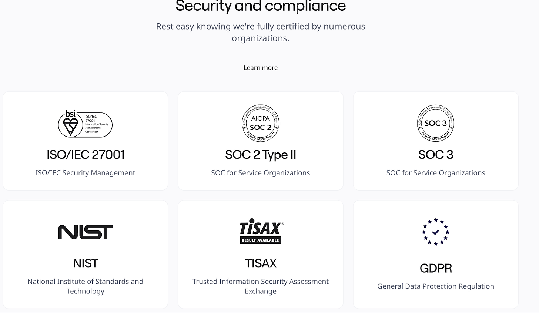The width and height of the screenshot is (539, 313).
Task: Click the BSI ISO/IEC 27001 certification badge
Action: click(x=85, y=124)
